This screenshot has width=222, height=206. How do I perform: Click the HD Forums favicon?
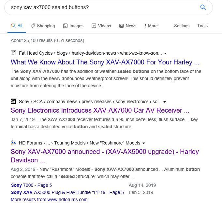[x=13, y=143]
